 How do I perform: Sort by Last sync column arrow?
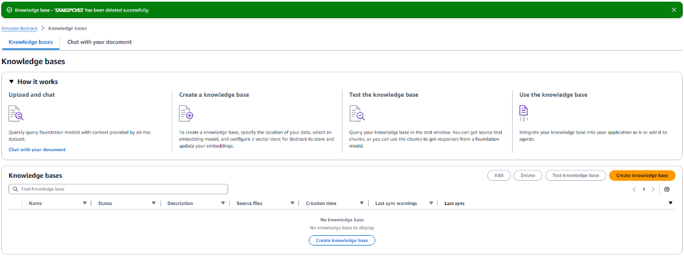[671, 203]
